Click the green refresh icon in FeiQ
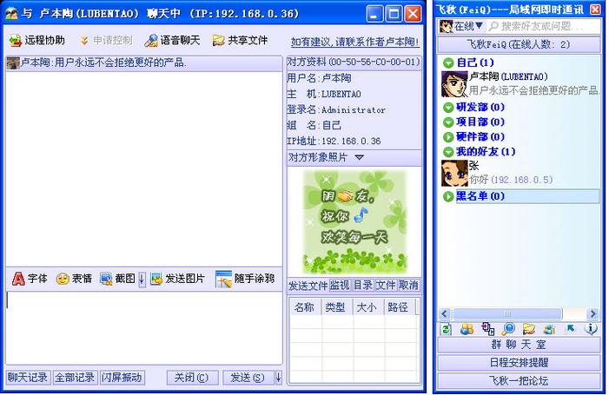 [447, 329]
